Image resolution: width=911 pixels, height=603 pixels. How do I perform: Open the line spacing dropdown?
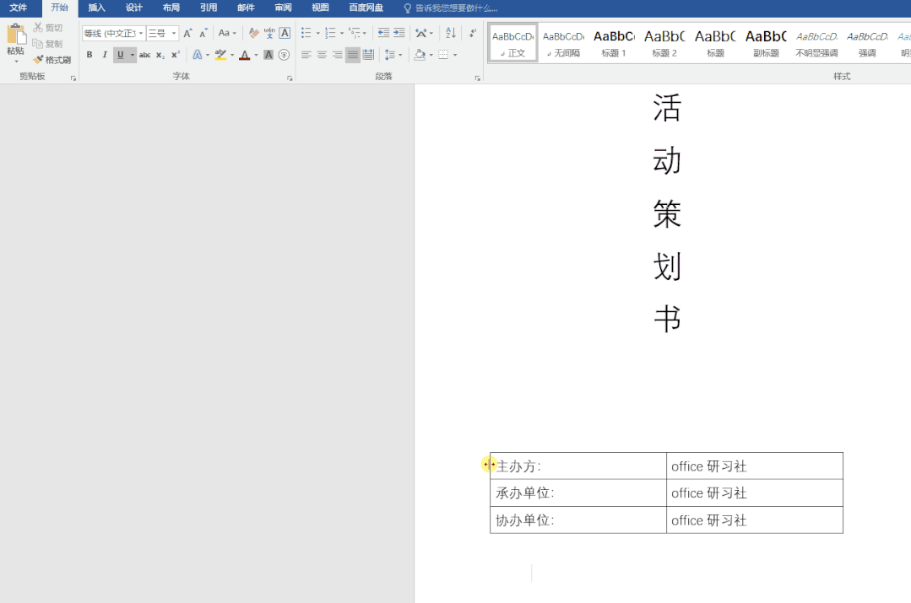393,55
